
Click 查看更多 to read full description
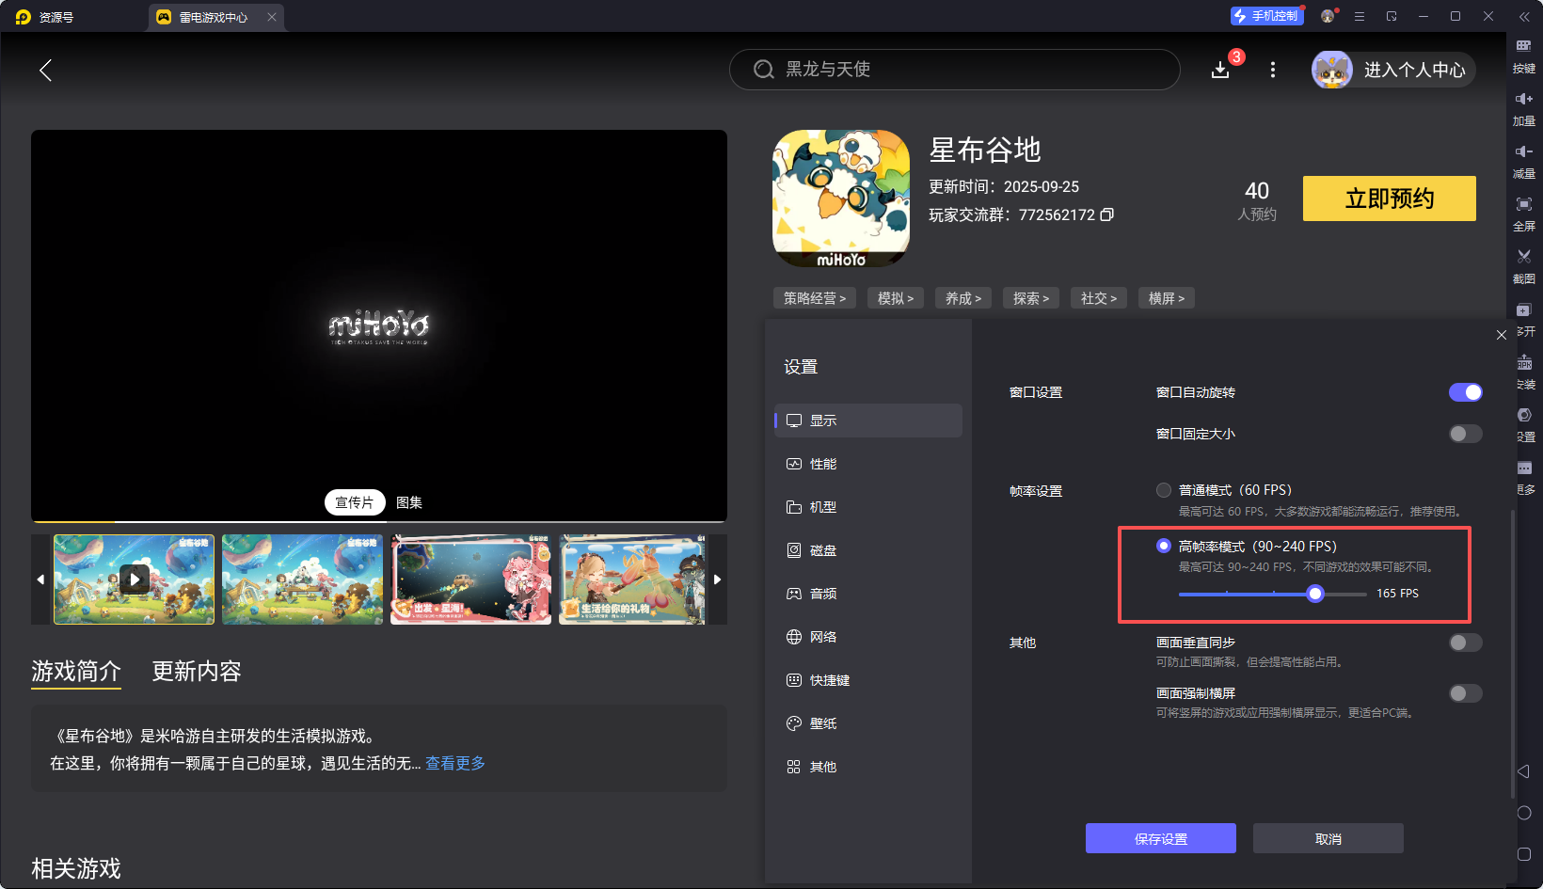[x=454, y=762]
